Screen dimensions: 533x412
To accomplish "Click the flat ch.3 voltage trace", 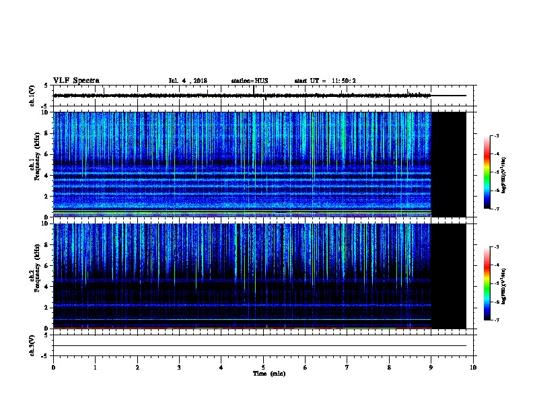I will tap(260, 346).
